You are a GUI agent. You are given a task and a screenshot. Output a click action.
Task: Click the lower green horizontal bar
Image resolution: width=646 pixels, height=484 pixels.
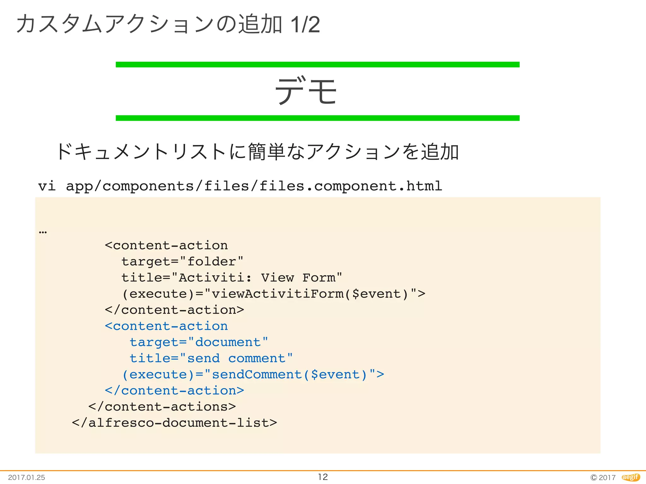(317, 118)
